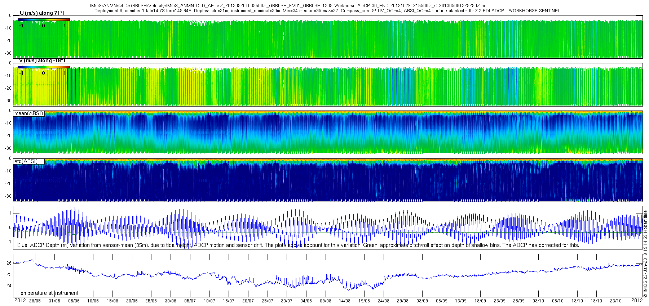The width and height of the screenshot is (649, 306).
Task: Click the '05/07' date tick label
Action: 190,301
